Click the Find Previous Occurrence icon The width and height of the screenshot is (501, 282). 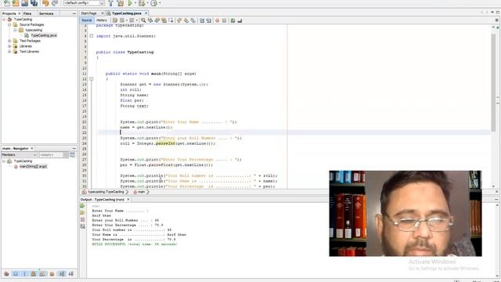tap(150, 20)
